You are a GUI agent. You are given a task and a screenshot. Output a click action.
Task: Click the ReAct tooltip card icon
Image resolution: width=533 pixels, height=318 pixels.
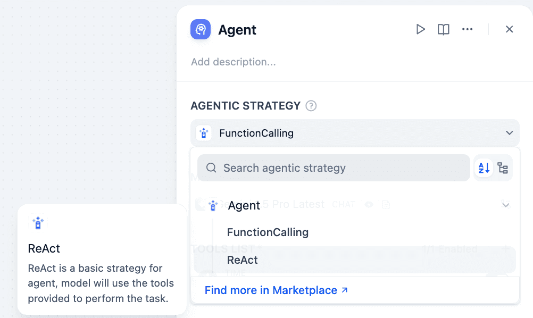(x=38, y=223)
